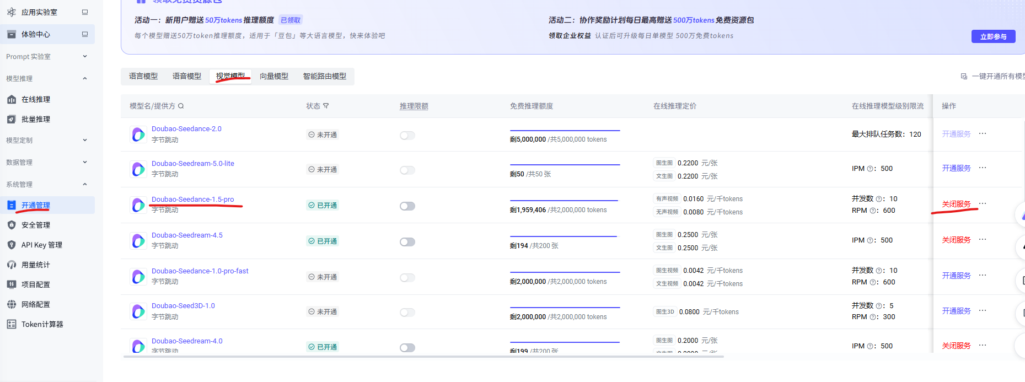Click the horizontal scrollbar below the table

(x=423, y=357)
